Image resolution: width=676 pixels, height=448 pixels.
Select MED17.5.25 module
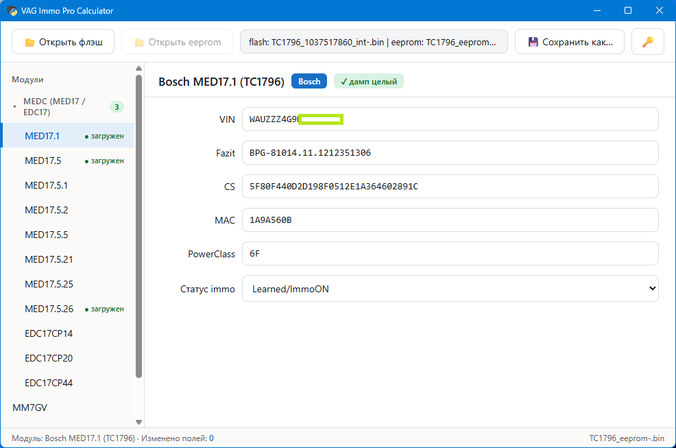(67, 284)
